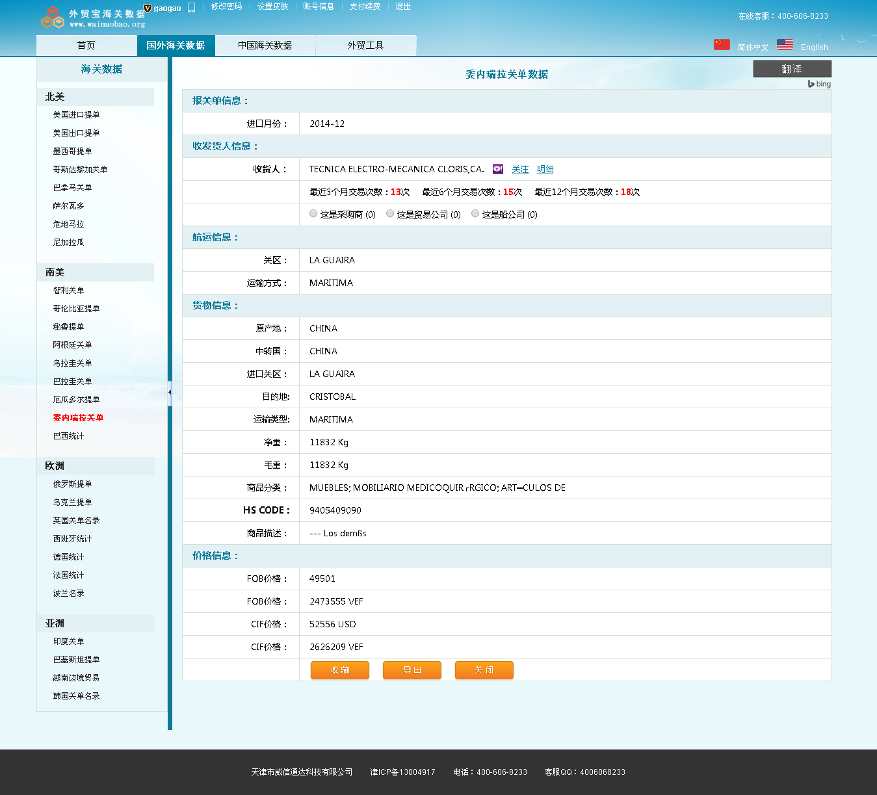Open 哥伦比亚提单 in the sidebar
The image size is (877, 795).
coord(76,309)
